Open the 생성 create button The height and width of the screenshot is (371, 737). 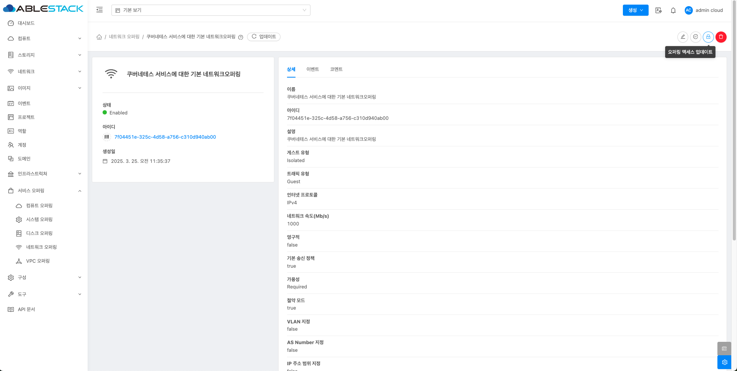(x=635, y=10)
